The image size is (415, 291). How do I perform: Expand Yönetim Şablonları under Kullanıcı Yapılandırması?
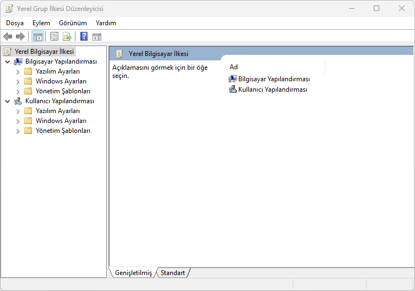tap(18, 131)
